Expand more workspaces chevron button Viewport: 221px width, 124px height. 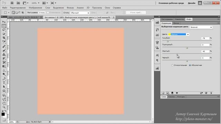point(200,3)
